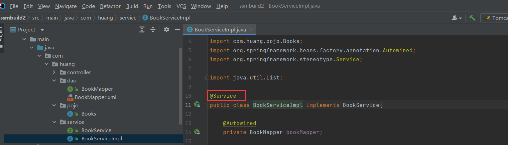Click the BookMapper.xml file icon
The width and height of the screenshot is (508, 145).
(70, 97)
